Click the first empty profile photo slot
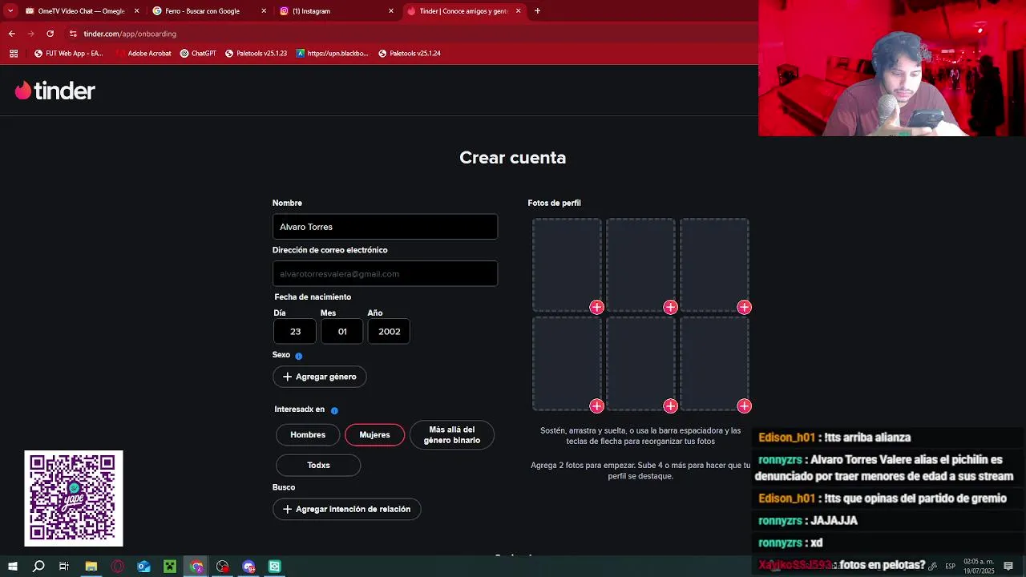The image size is (1026, 577). [567, 264]
